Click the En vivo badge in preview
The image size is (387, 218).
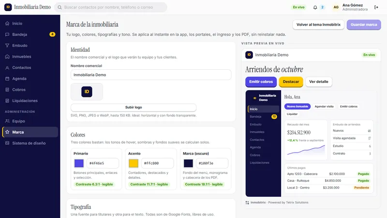(x=369, y=55)
